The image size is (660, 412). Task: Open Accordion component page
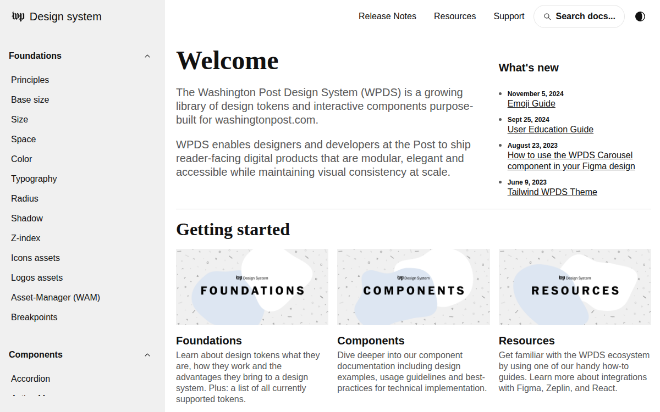[x=30, y=379]
